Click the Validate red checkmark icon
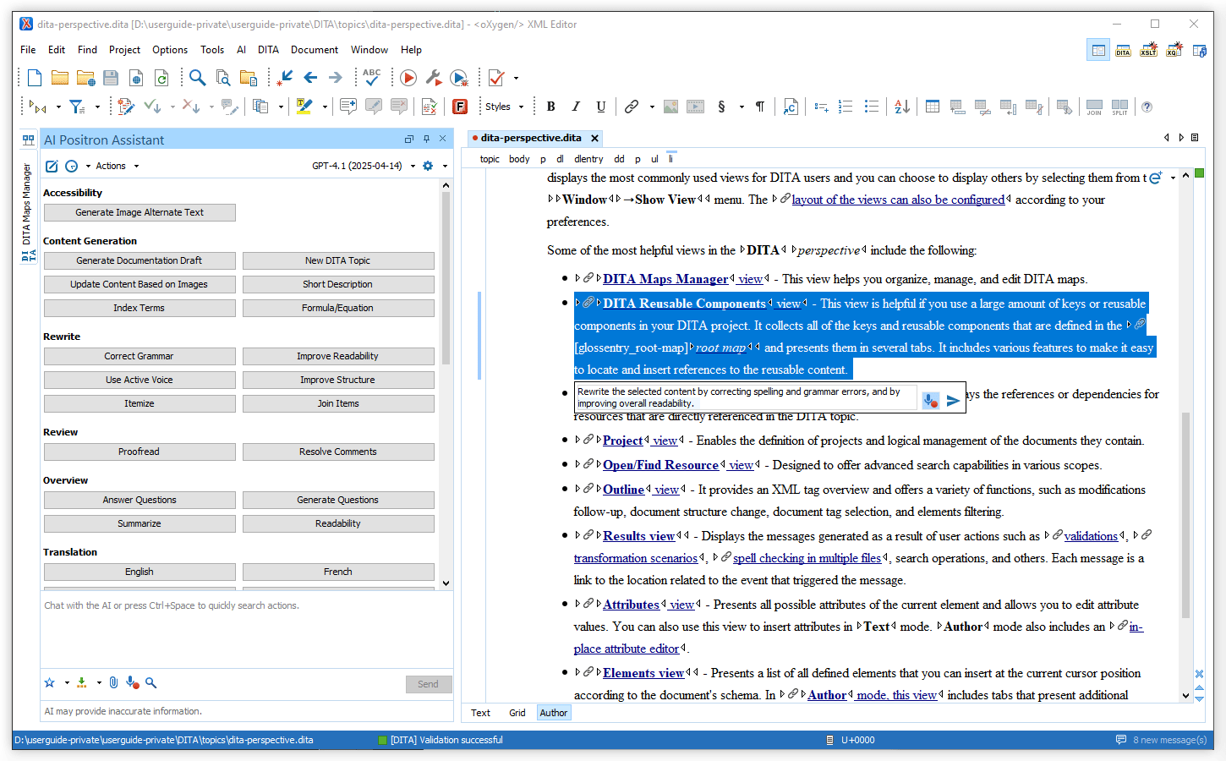 click(496, 78)
